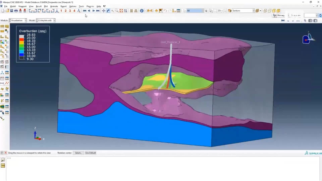Viewport: 322px width, 181px height.
Task: Apply saved view number 1
Action: (x=61, y=11)
